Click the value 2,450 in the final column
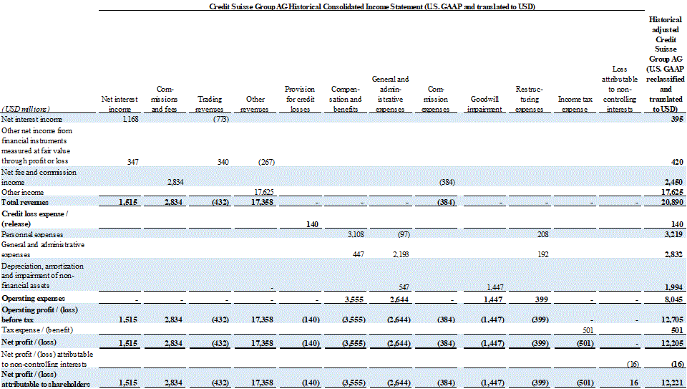 (674, 182)
